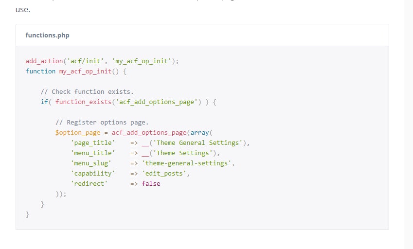413x249 pixels.
Task: Click the 'menu_title' array key
Action: (x=93, y=153)
